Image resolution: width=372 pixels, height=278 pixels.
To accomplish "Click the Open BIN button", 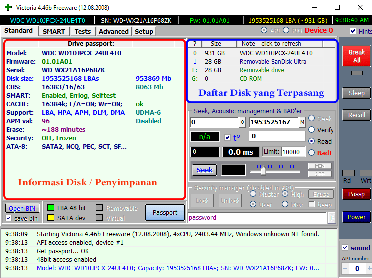I will pyautogui.click(x=22, y=209).
